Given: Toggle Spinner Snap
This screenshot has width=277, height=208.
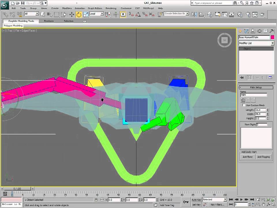Looking at the screenshot, I should click(152, 14).
